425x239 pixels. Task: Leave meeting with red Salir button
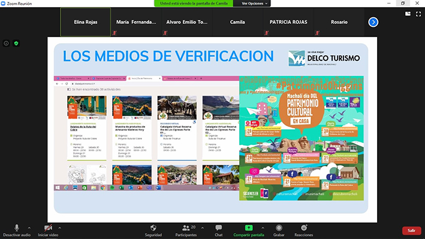[411, 231]
